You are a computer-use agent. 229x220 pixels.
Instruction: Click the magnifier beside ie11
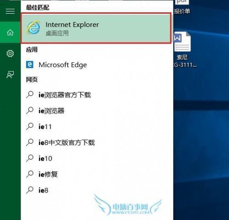[x=30, y=126]
